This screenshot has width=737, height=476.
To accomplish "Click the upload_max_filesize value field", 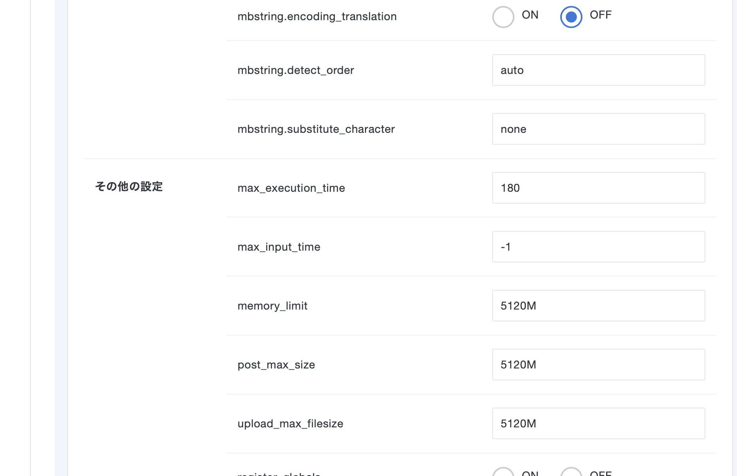I will (x=598, y=423).
